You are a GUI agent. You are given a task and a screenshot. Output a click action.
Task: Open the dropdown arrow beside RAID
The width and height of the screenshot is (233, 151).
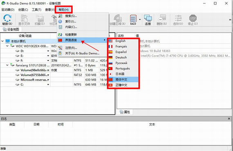[140, 20]
